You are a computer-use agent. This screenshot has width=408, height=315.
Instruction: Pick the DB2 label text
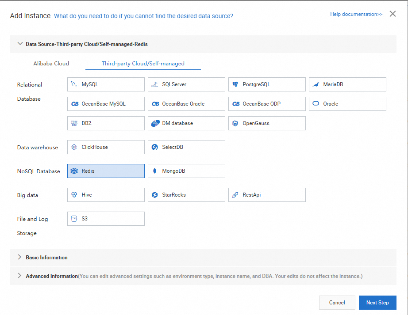(x=86, y=123)
